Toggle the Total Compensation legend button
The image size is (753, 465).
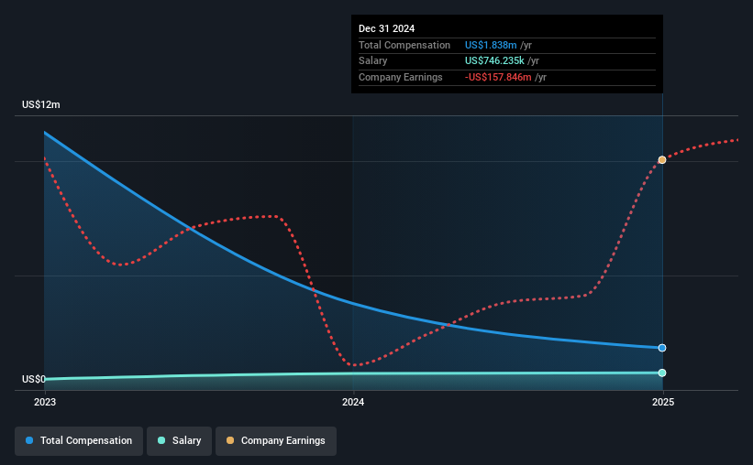[79, 440]
